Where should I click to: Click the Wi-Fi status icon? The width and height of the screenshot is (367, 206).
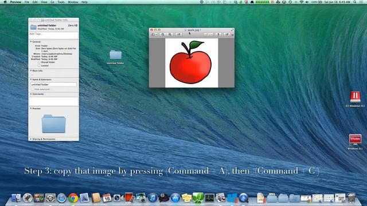click(x=302, y=2)
